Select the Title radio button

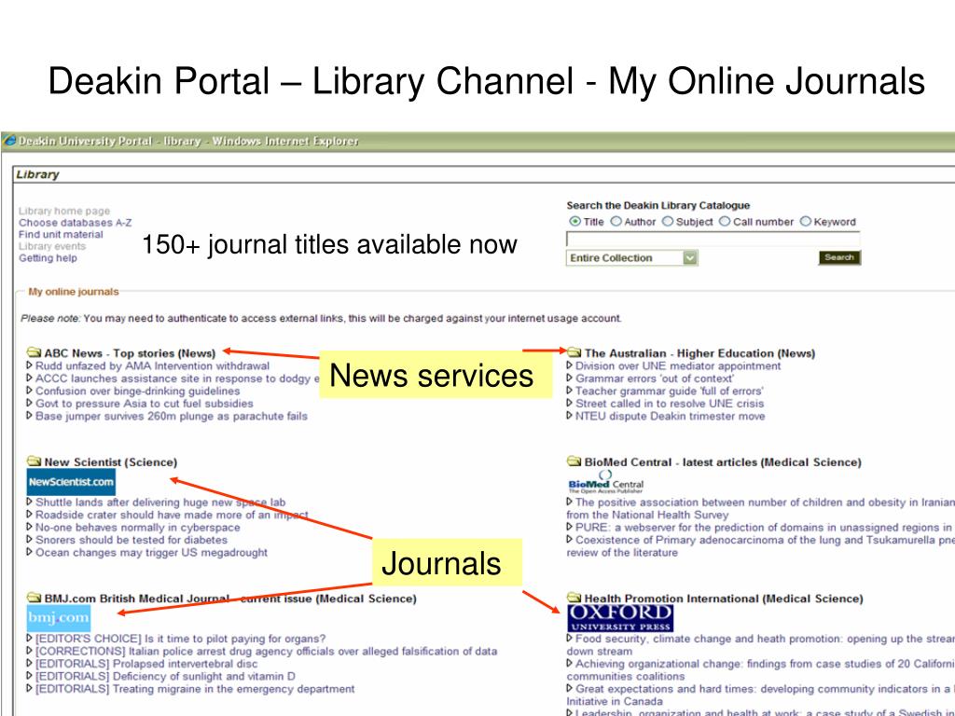[x=574, y=222]
